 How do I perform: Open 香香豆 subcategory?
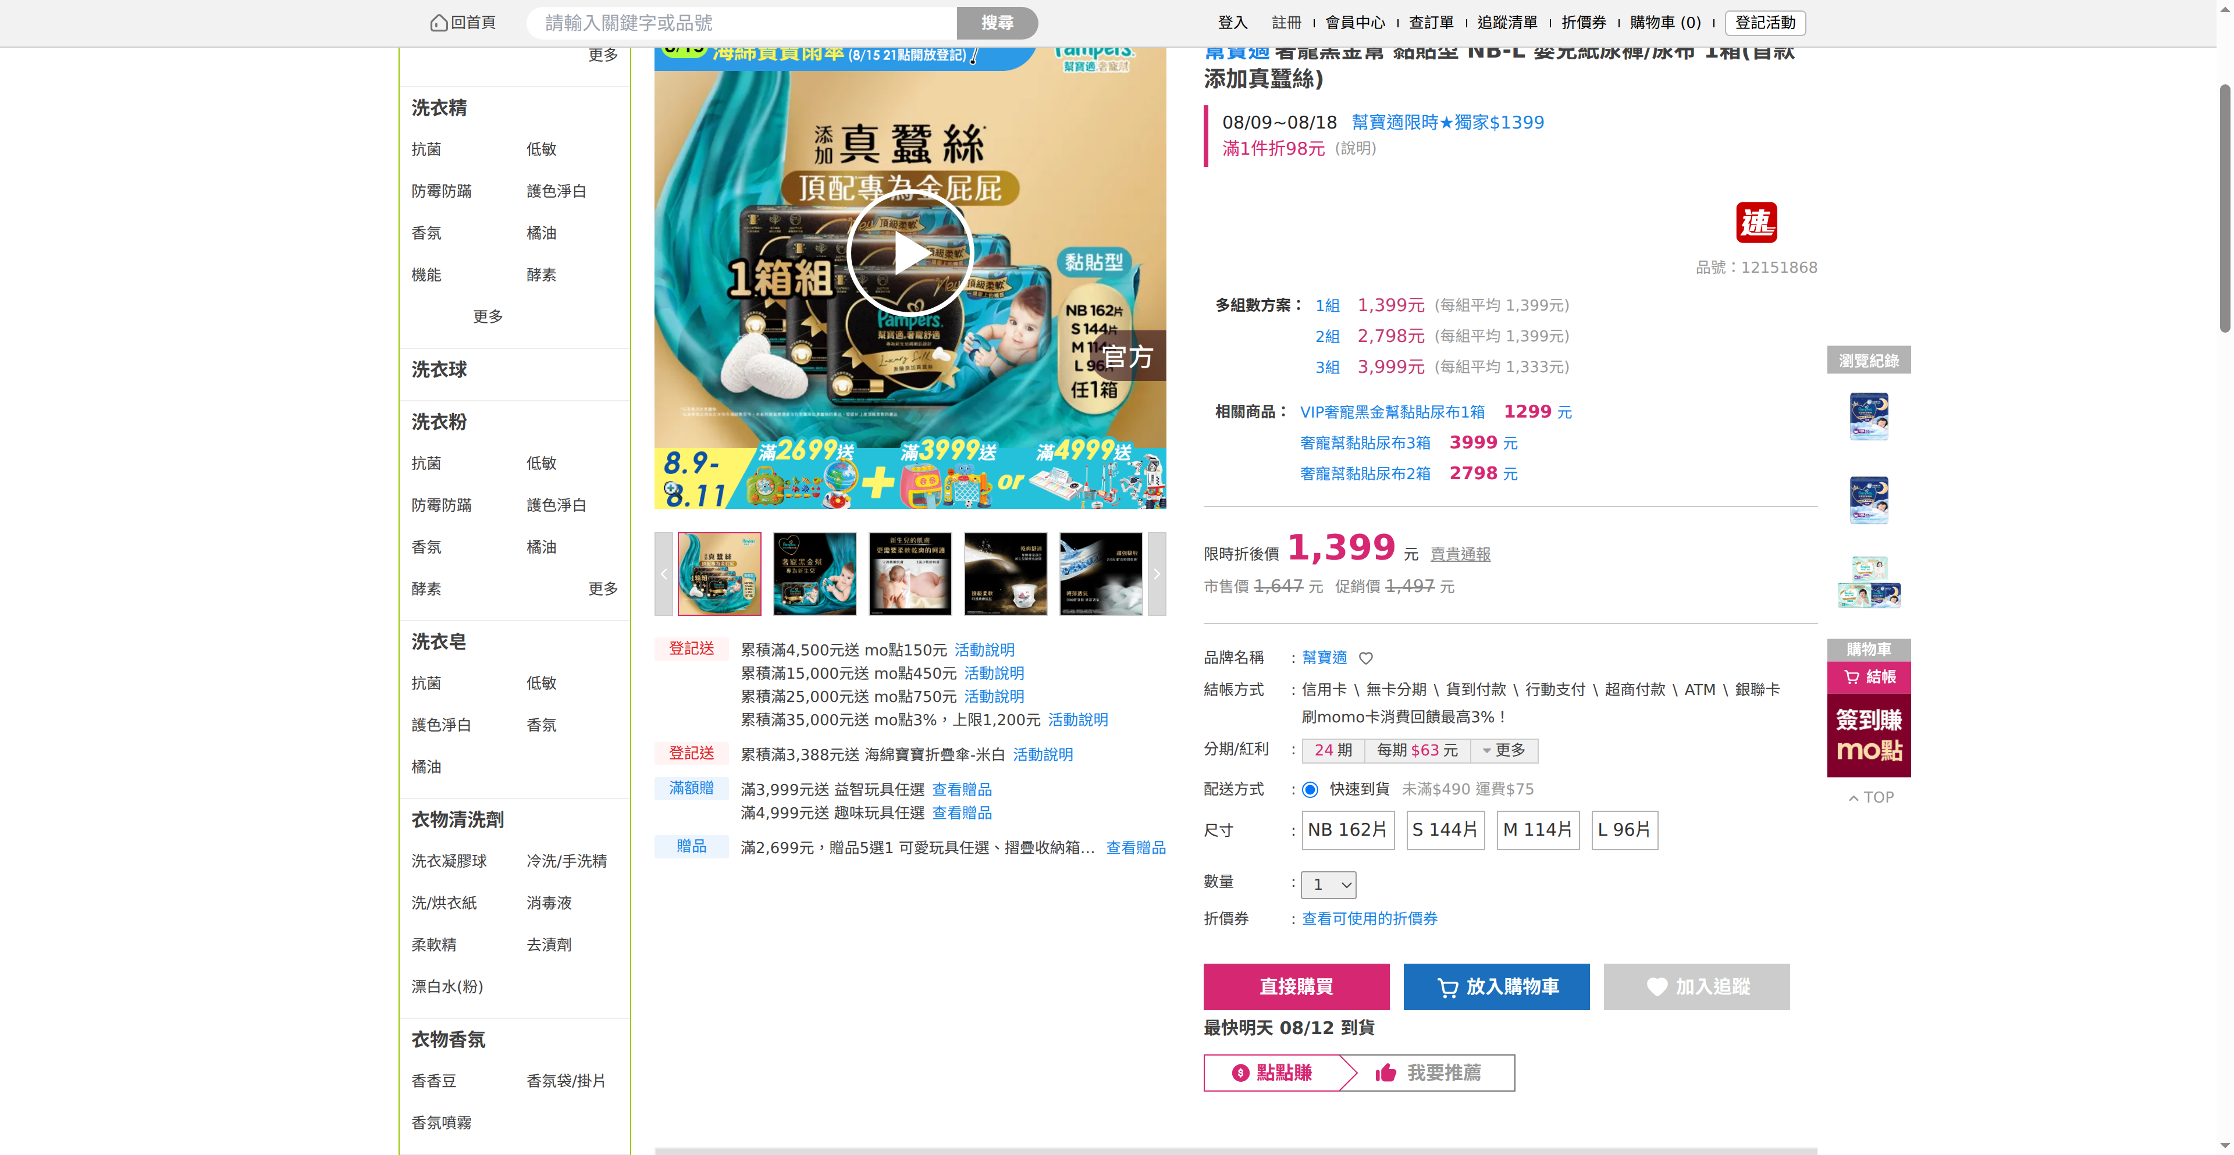433,1081
